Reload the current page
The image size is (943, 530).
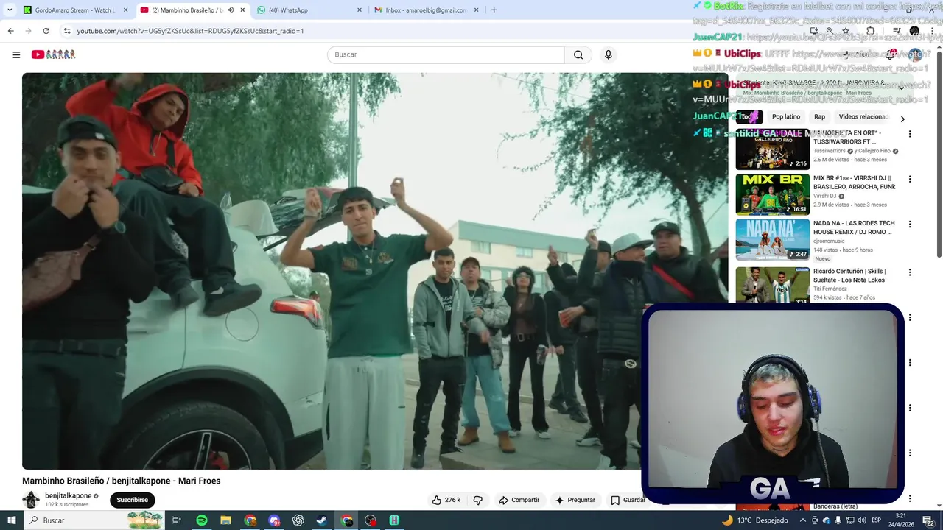pos(46,31)
